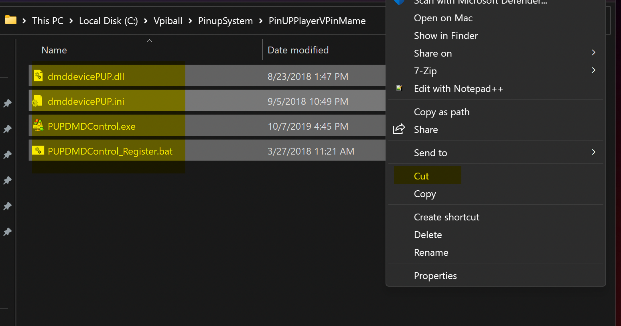Navigate to This PC via the breadcrumb

[x=47, y=20]
